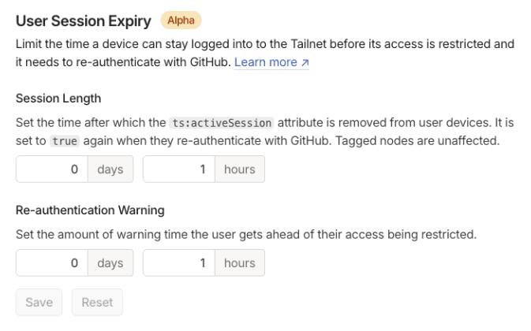The height and width of the screenshot is (331, 531).
Task: Click the external arrow icon beside Learn more
Action: click(305, 62)
